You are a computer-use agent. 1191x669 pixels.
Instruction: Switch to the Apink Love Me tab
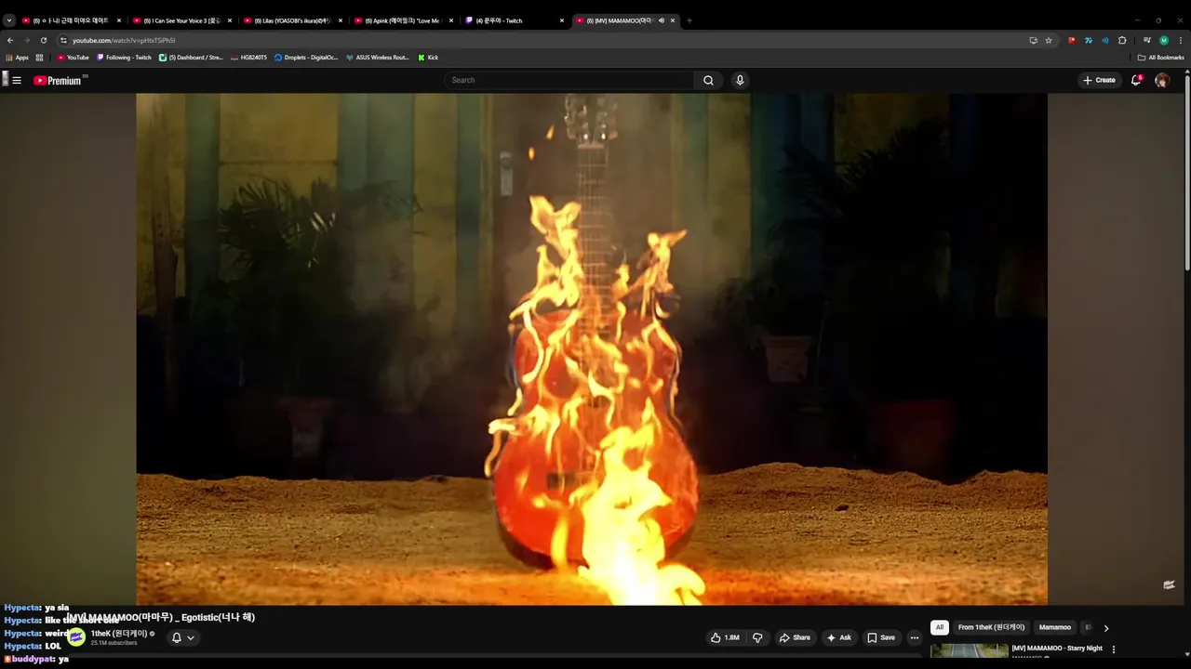(x=402, y=20)
